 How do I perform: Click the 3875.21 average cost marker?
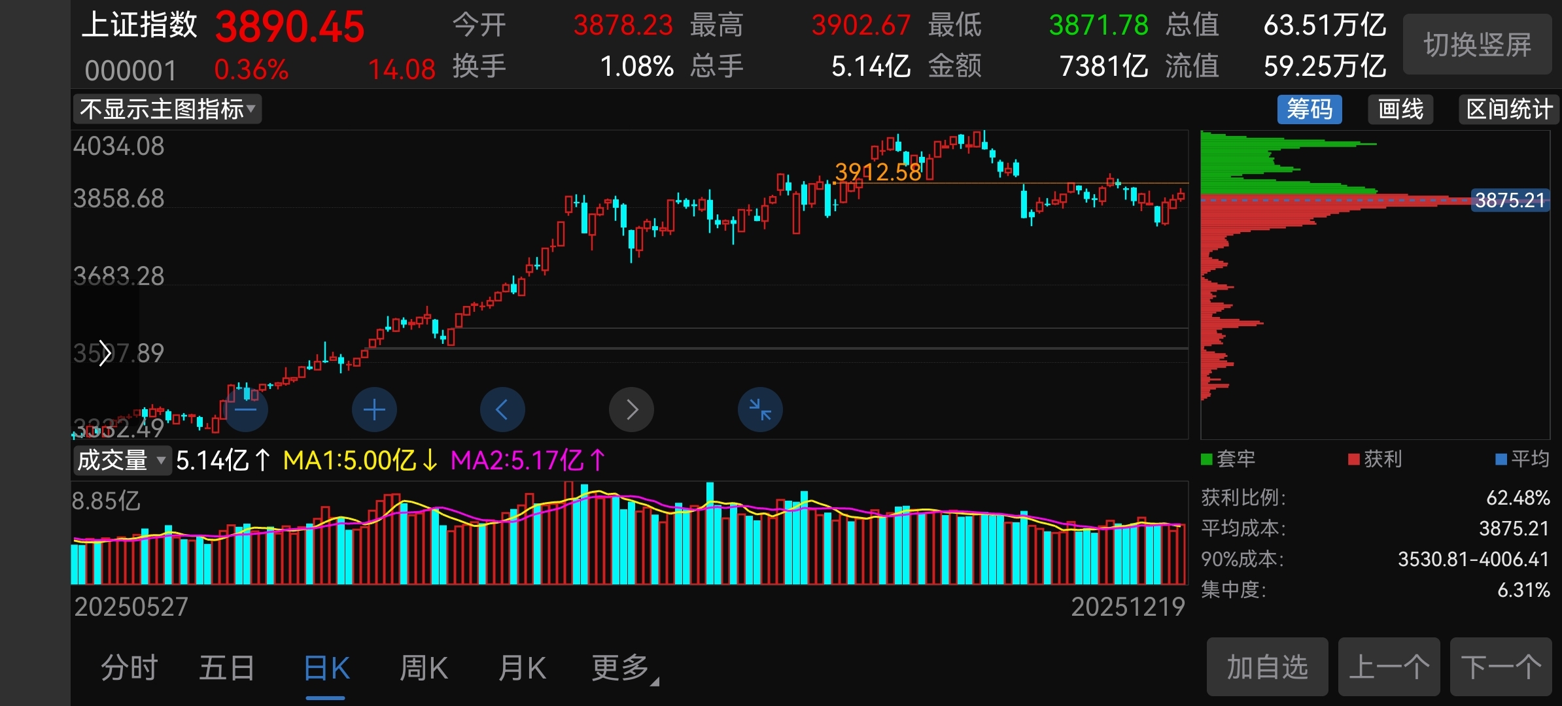click(1510, 200)
